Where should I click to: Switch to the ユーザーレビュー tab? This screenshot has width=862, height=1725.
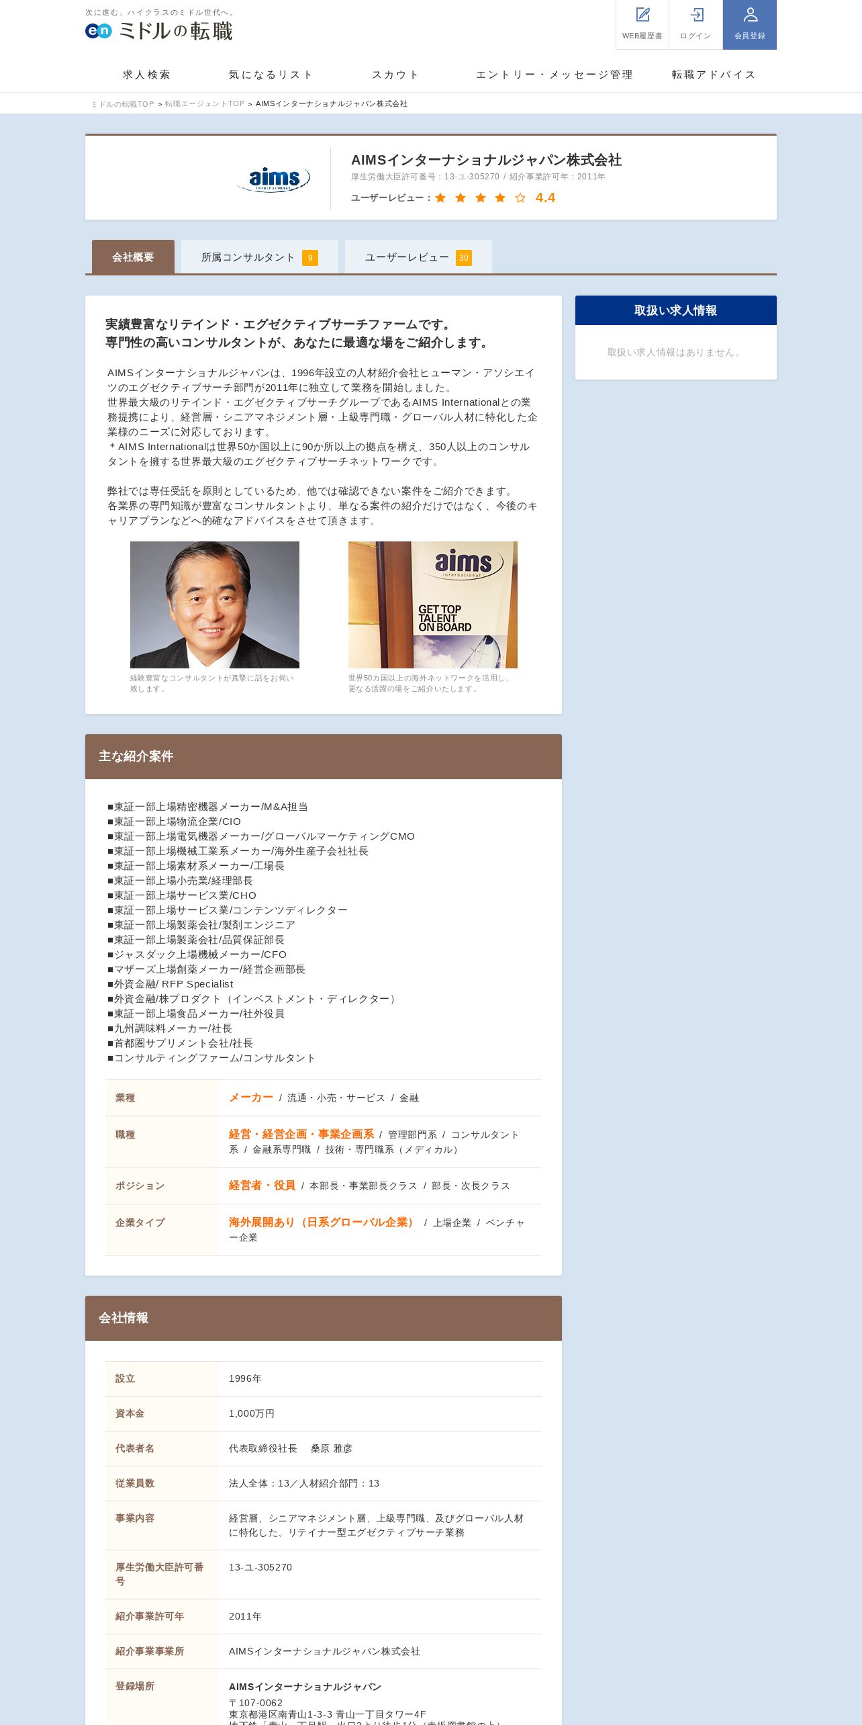tap(418, 257)
